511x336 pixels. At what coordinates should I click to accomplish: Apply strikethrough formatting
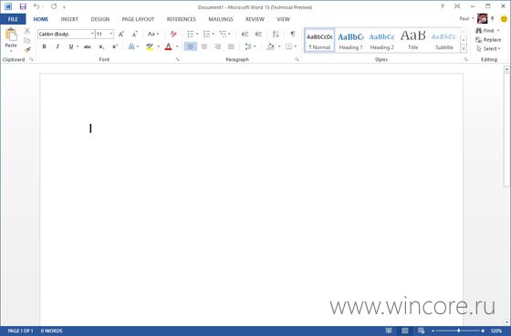coord(88,46)
